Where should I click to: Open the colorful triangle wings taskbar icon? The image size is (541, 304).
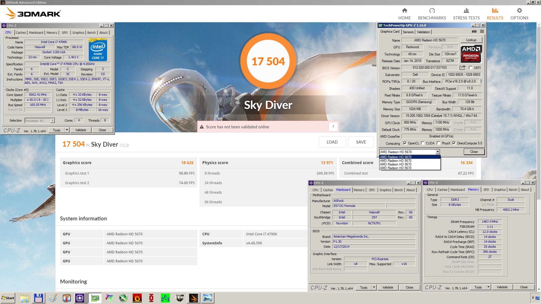pyautogui.click(x=109, y=298)
